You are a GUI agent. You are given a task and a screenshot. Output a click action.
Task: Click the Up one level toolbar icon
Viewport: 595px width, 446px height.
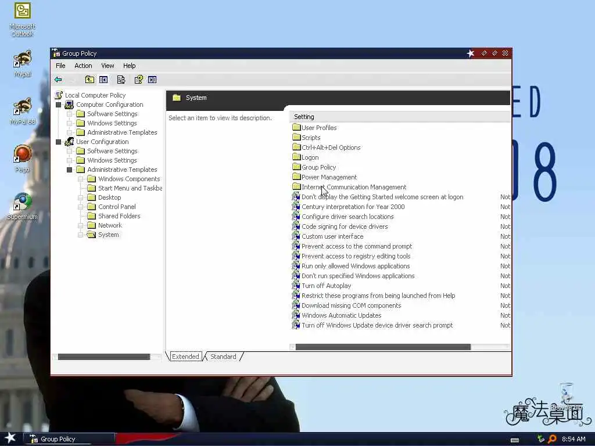point(89,80)
